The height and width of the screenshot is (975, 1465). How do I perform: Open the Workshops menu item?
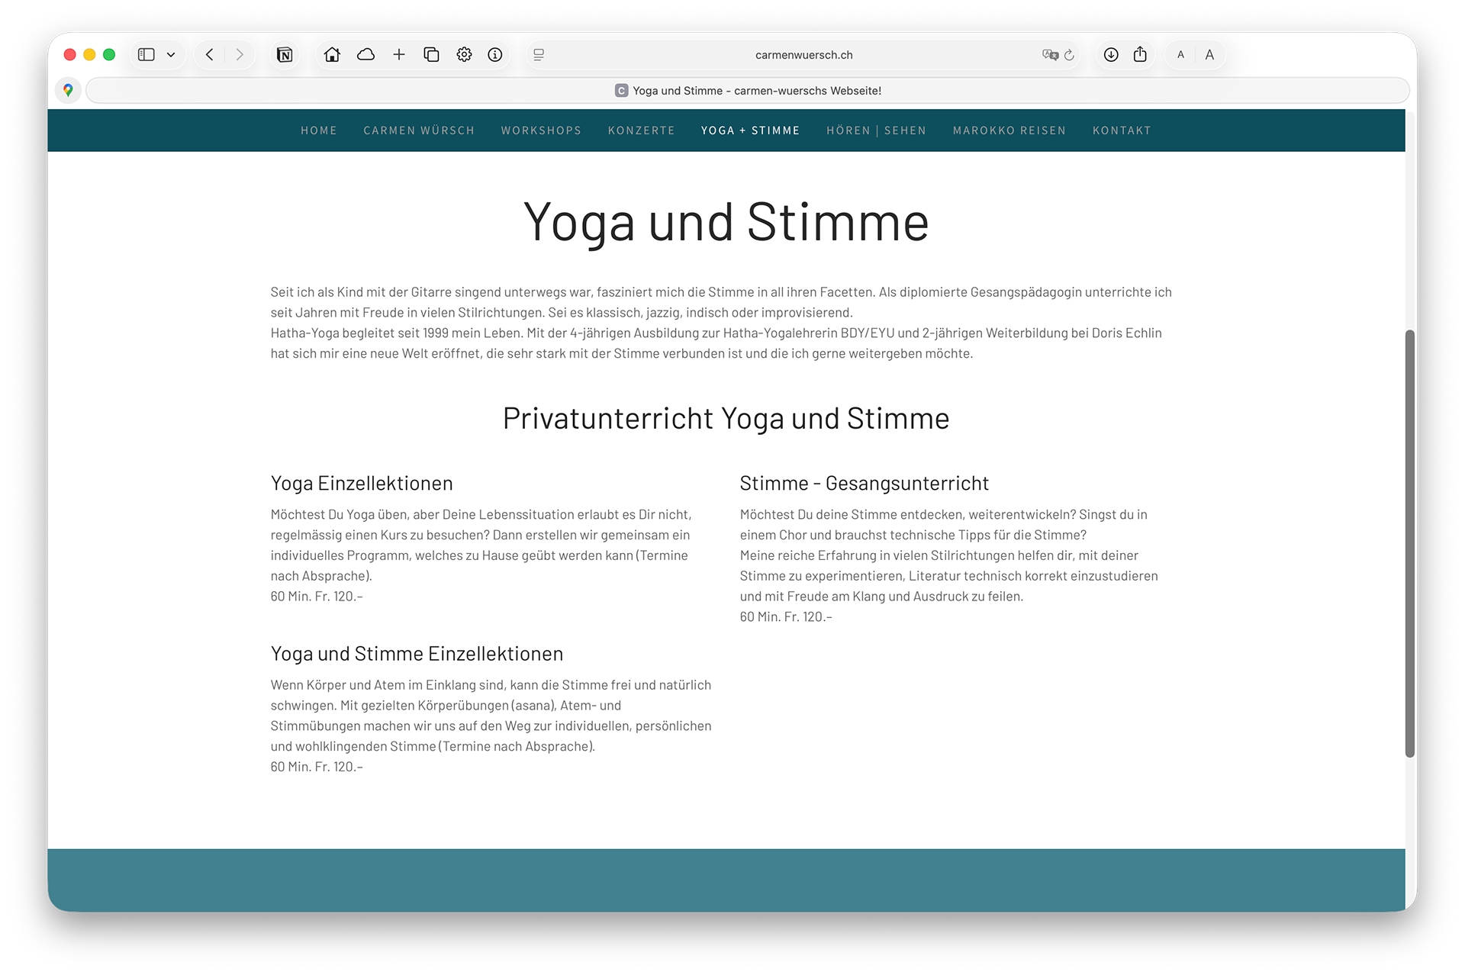[x=541, y=130]
